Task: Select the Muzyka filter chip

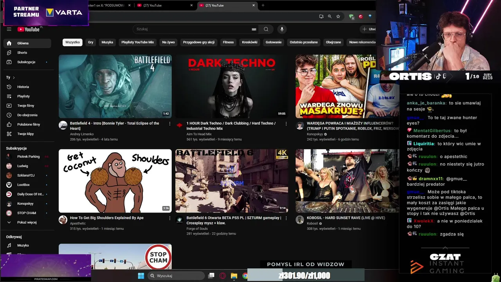Action: point(107,42)
